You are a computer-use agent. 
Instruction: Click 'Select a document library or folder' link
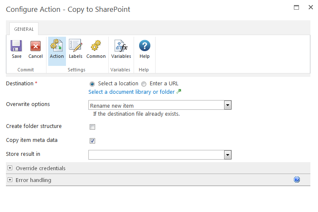pyautogui.click(x=131, y=92)
